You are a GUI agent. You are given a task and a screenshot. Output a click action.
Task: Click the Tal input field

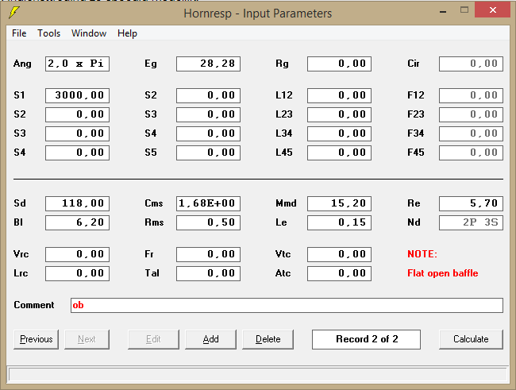coord(208,274)
